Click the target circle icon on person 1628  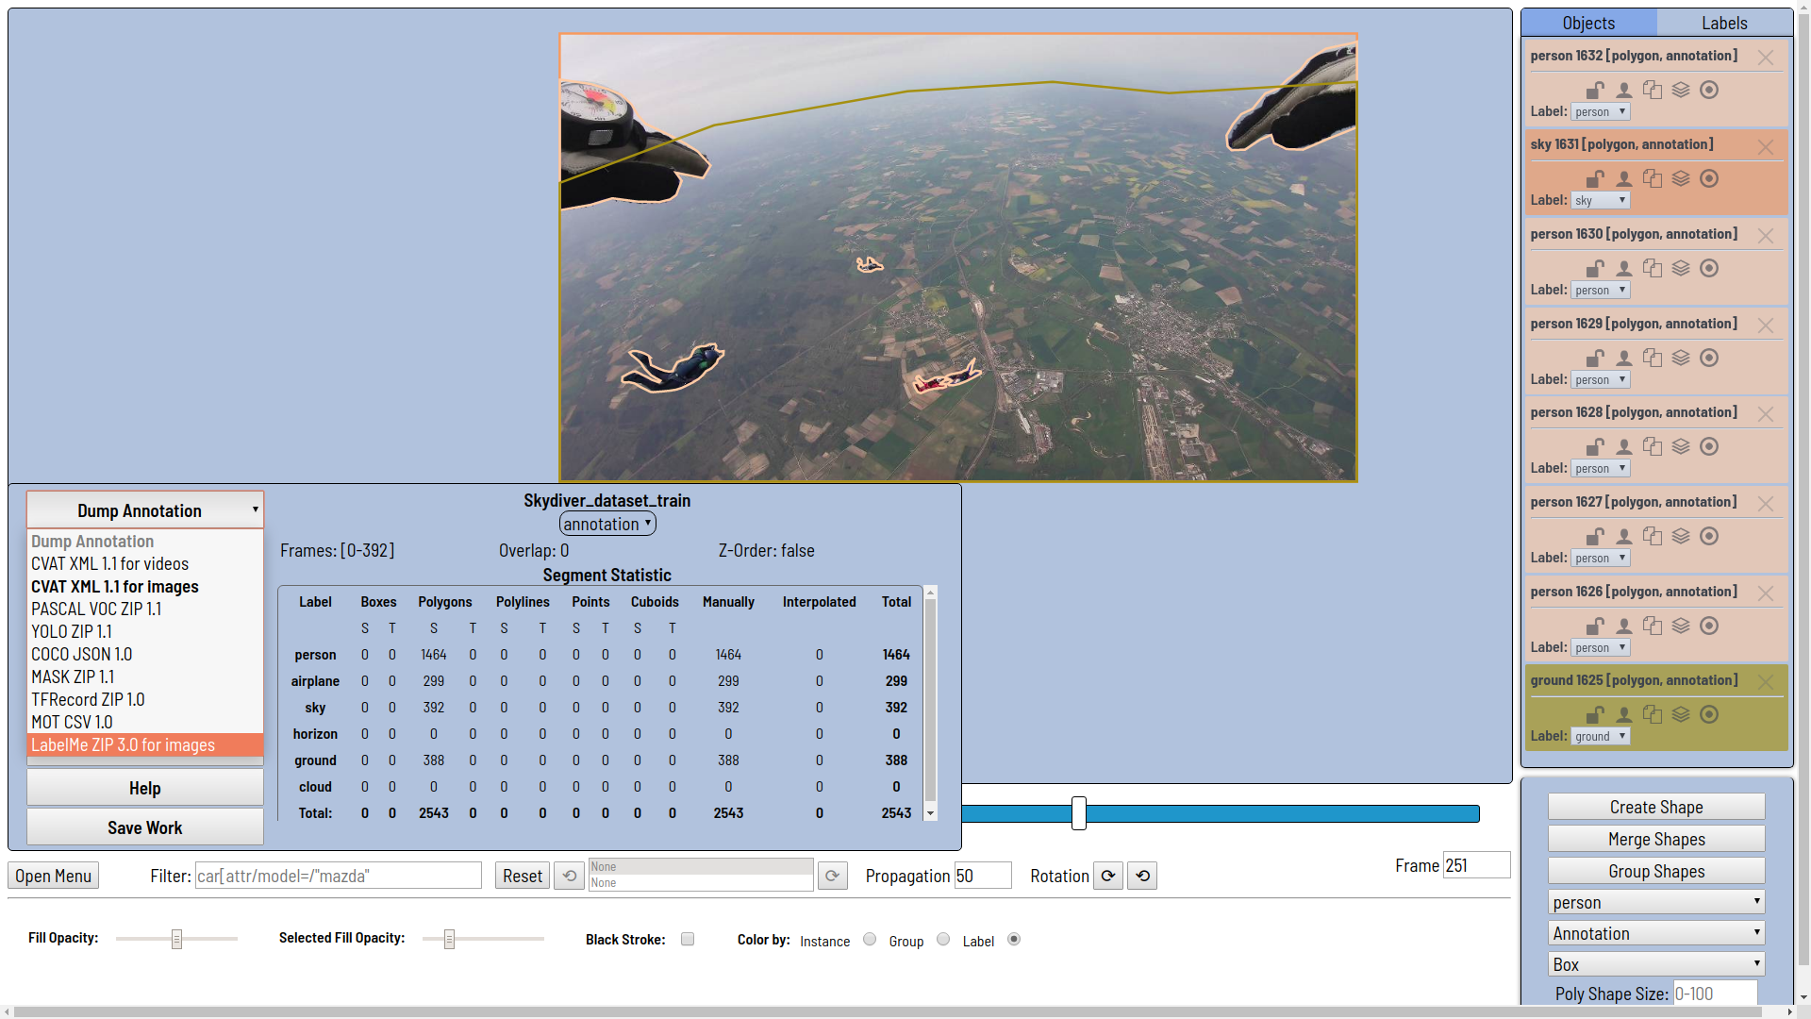[1709, 446]
